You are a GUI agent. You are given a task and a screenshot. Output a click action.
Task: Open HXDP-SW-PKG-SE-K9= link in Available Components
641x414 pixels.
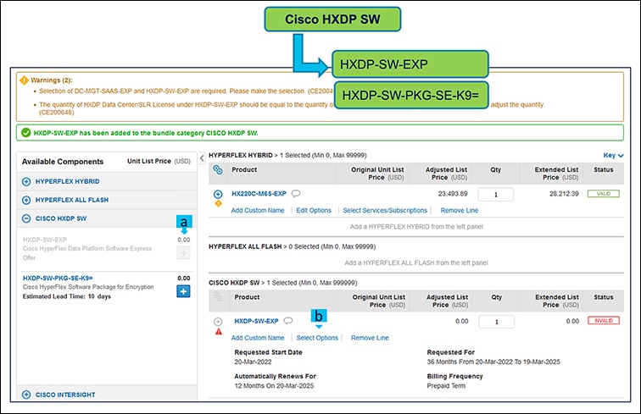click(x=58, y=278)
